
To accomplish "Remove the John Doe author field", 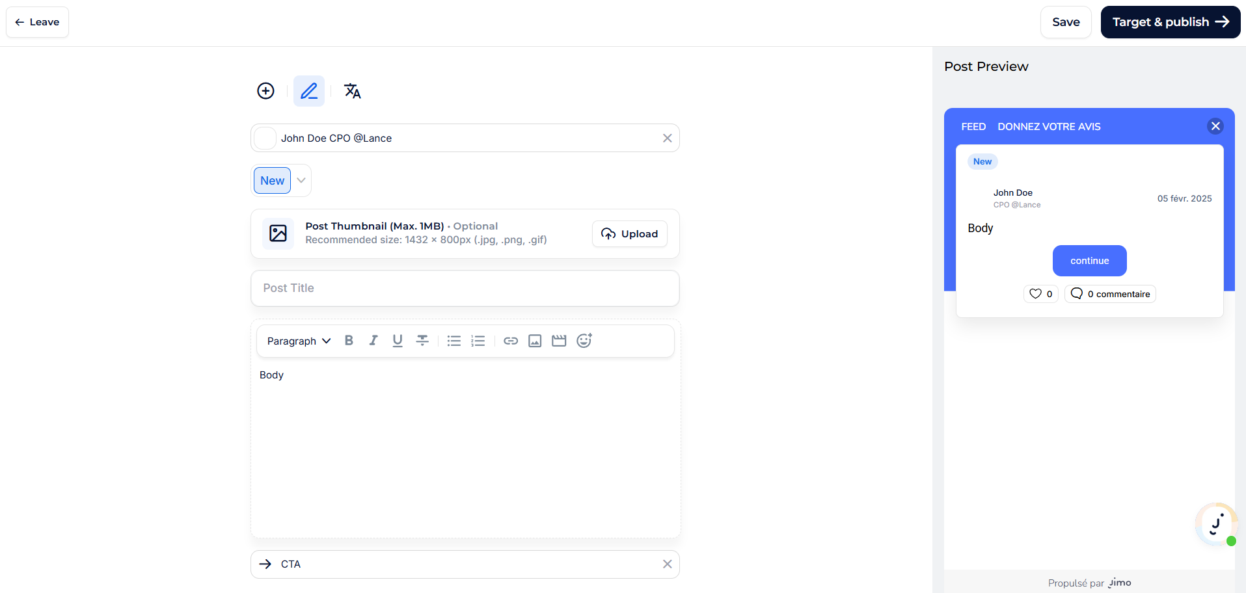I will click(667, 138).
